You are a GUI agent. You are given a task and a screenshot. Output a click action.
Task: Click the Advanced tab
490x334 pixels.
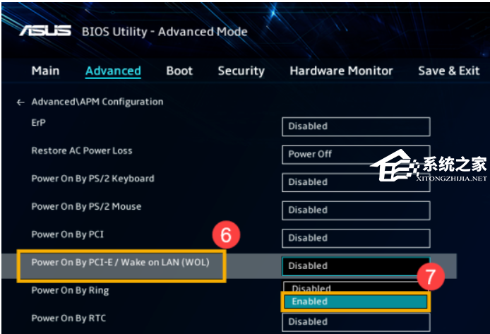click(113, 71)
